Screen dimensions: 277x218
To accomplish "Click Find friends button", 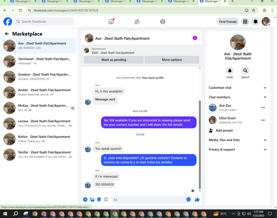I will (228, 22).
